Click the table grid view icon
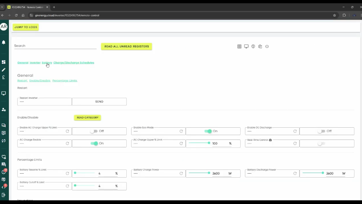This screenshot has width=362, height=204. coord(239,47)
